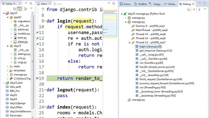Select get_response [base.py:111] frame icon
Viewport: 209px width, 118px height.
(x=137, y=50)
